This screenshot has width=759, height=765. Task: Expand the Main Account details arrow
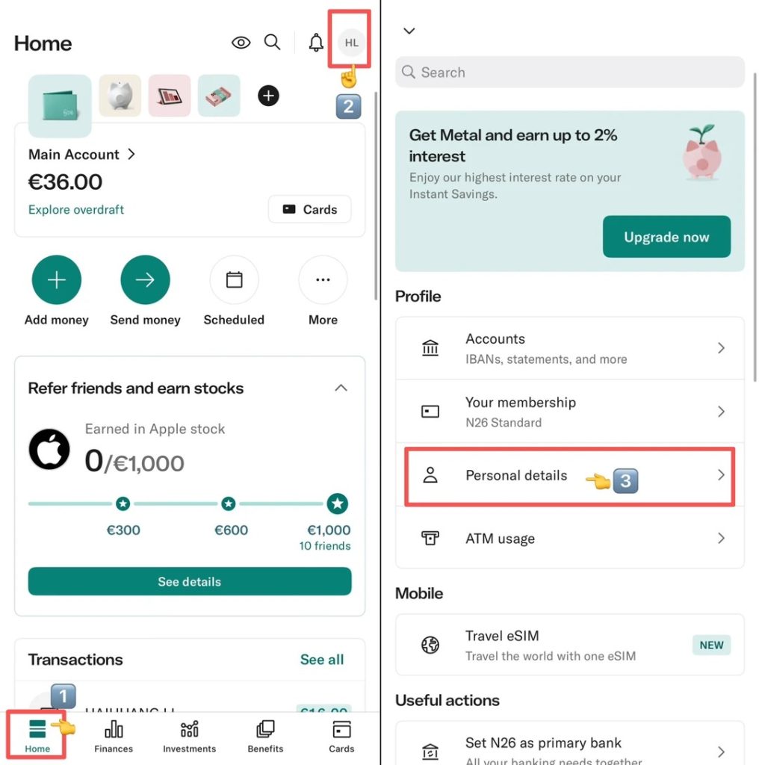(131, 155)
